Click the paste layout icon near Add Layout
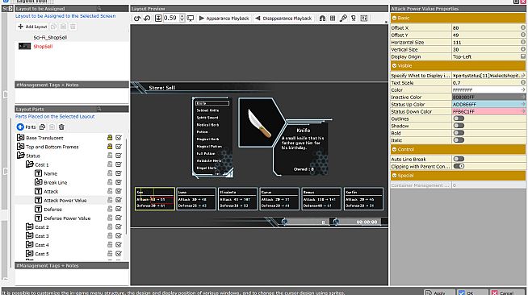This screenshot has width=528, height=295. click(63, 27)
